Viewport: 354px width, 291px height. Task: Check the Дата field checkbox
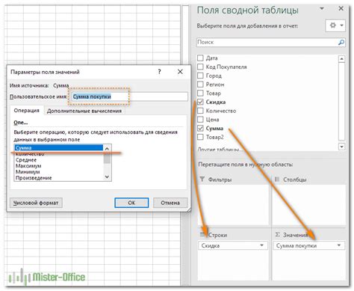(x=200, y=58)
